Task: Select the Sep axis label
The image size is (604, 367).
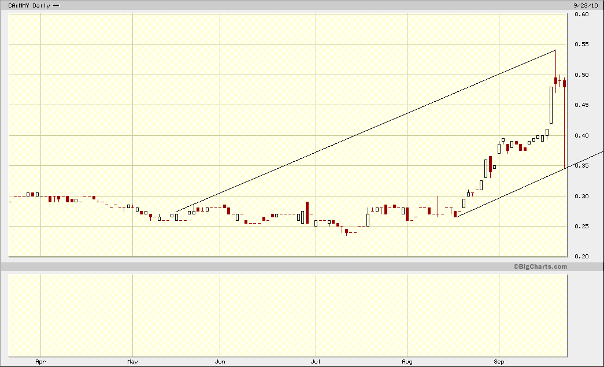Action: (x=498, y=362)
